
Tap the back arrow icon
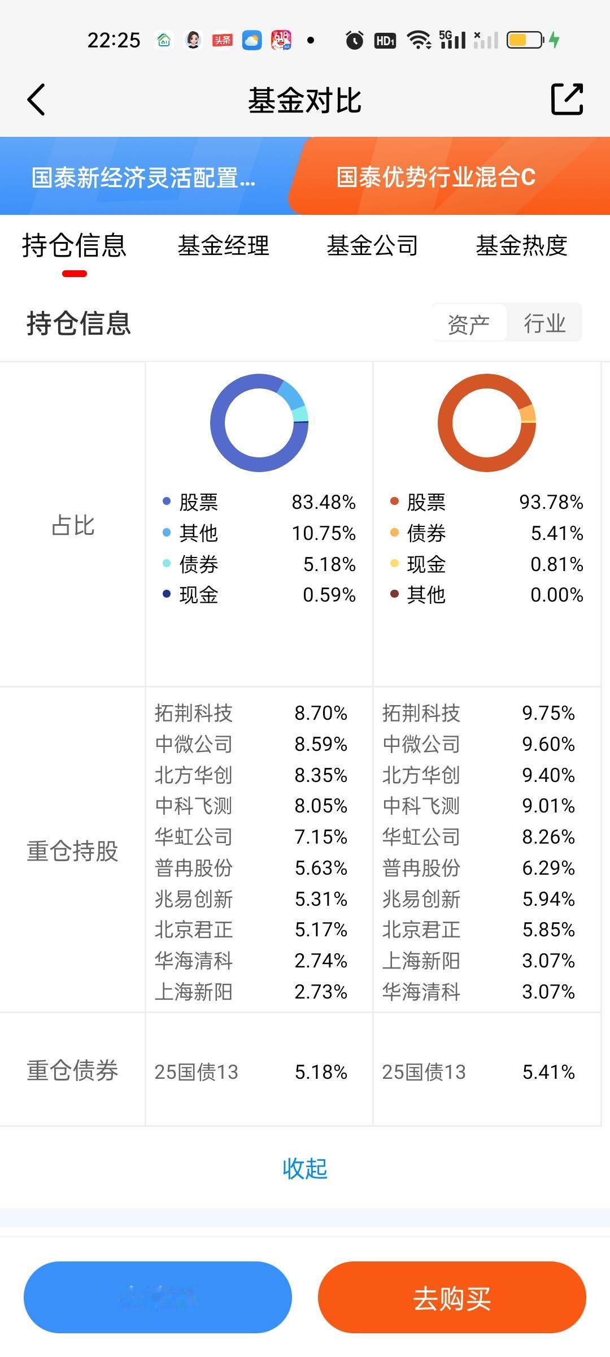(x=36, y=100)
